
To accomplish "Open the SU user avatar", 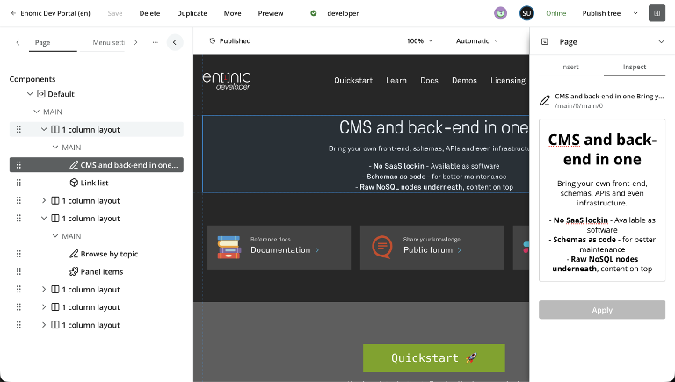I will (526, 13).
